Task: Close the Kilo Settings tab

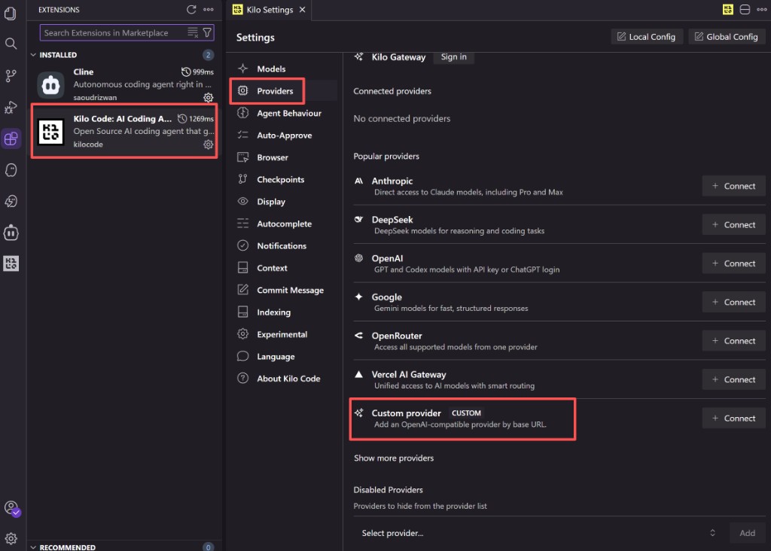Action: [x=303, y=10]
